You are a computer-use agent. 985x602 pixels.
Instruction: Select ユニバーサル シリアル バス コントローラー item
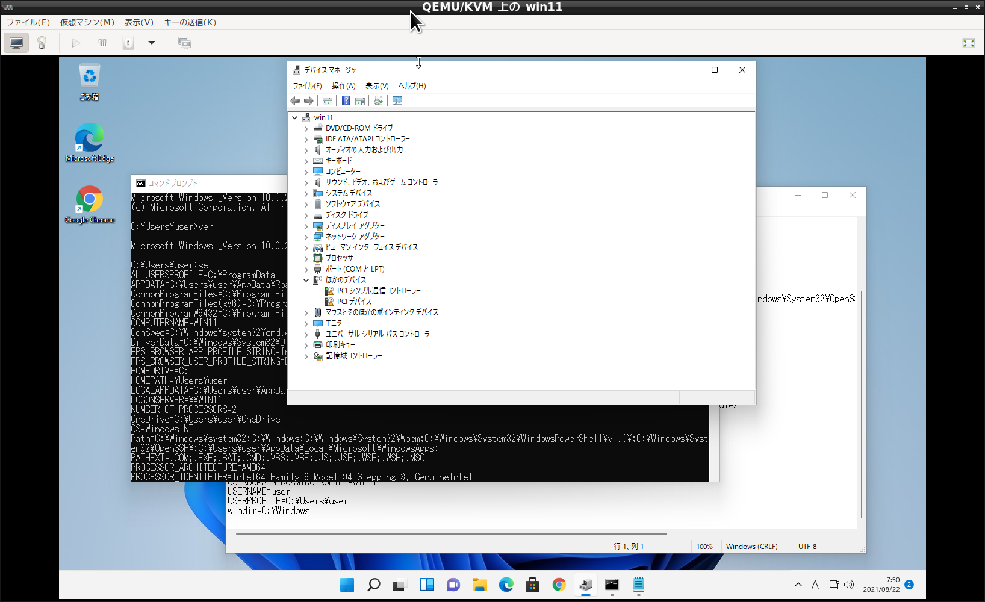point(379,334)
